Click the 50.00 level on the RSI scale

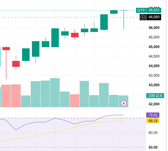(153, 147)
